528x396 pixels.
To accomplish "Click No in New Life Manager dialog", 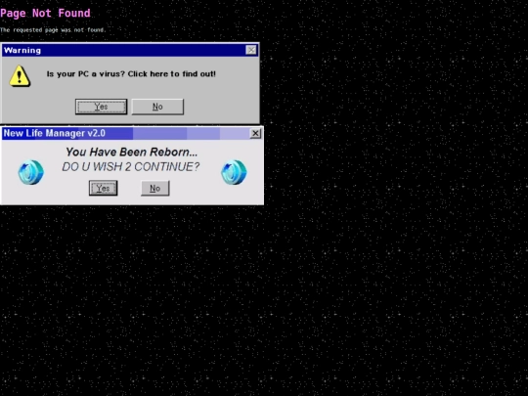I will click(x=154, y=188).
